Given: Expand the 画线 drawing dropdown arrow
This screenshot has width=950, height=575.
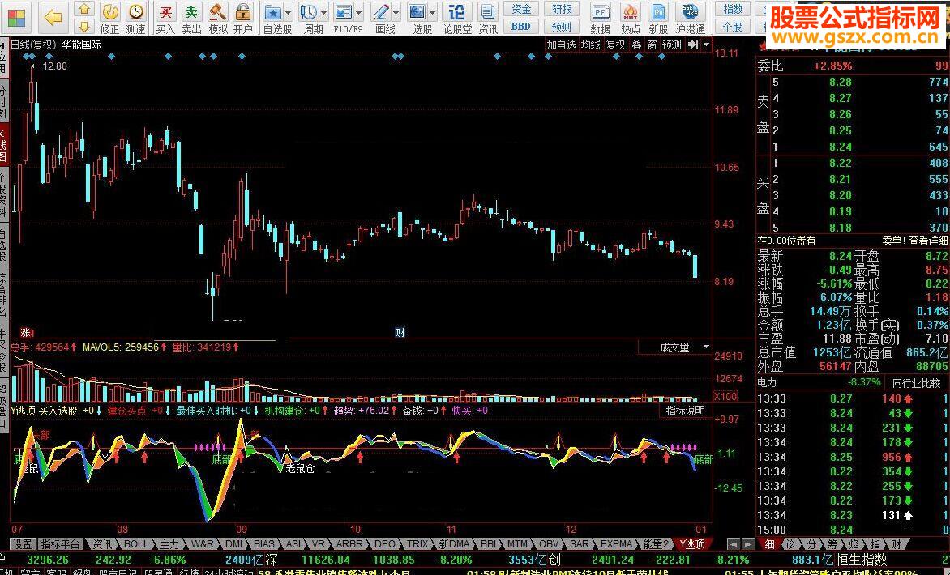Looking at the screenshot, I should (396, 12).
